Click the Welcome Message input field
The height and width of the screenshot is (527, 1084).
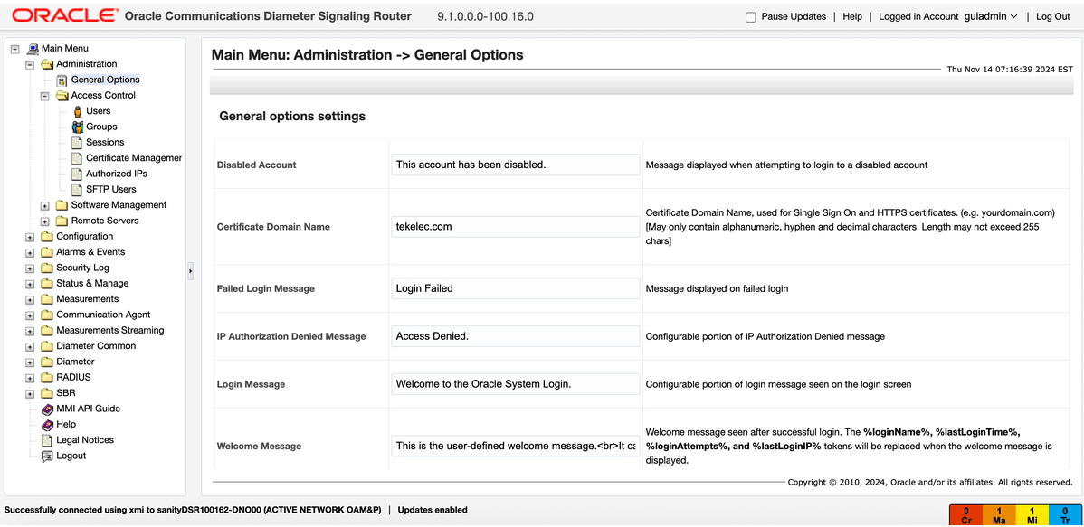(x=515, y=447)
